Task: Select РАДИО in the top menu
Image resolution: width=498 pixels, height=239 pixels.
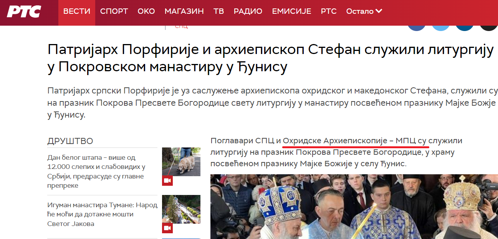Action: tap(248, 11)
